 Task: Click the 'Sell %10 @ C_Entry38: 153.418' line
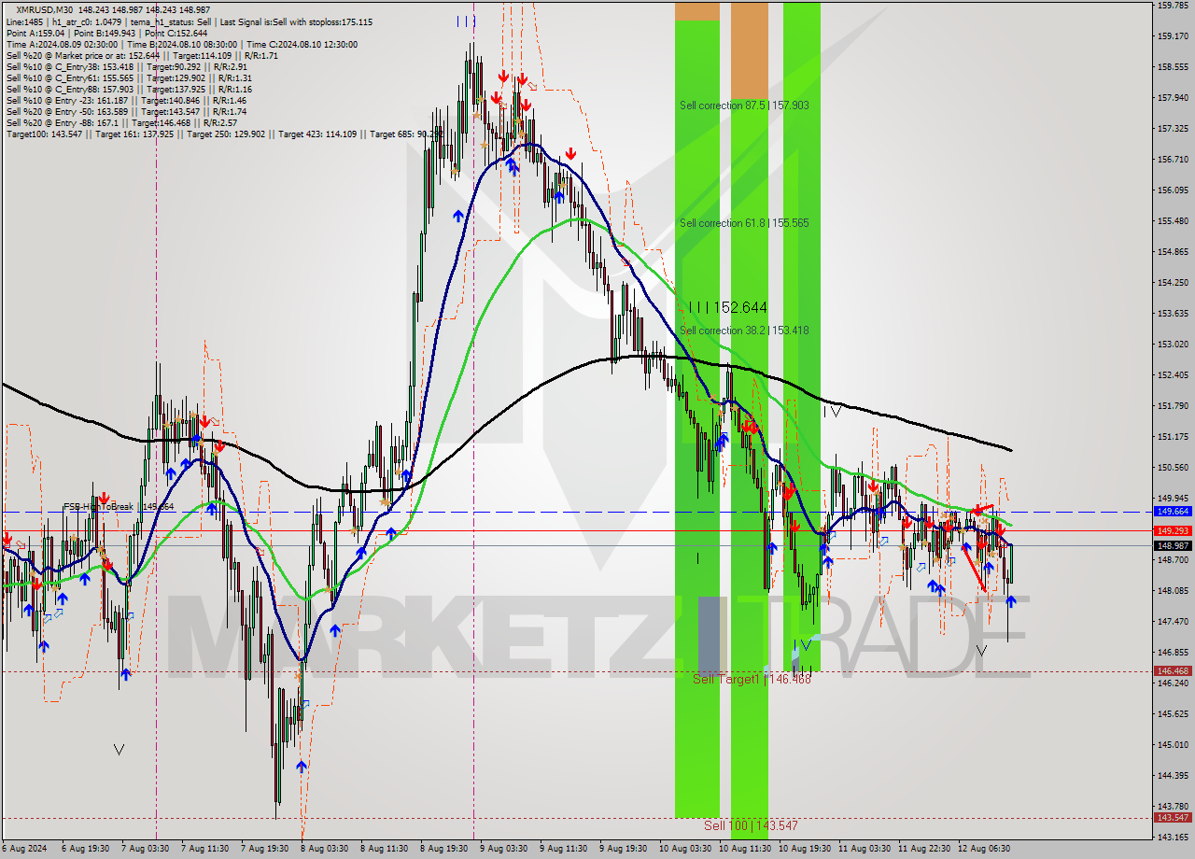click(x=126, y=66)
